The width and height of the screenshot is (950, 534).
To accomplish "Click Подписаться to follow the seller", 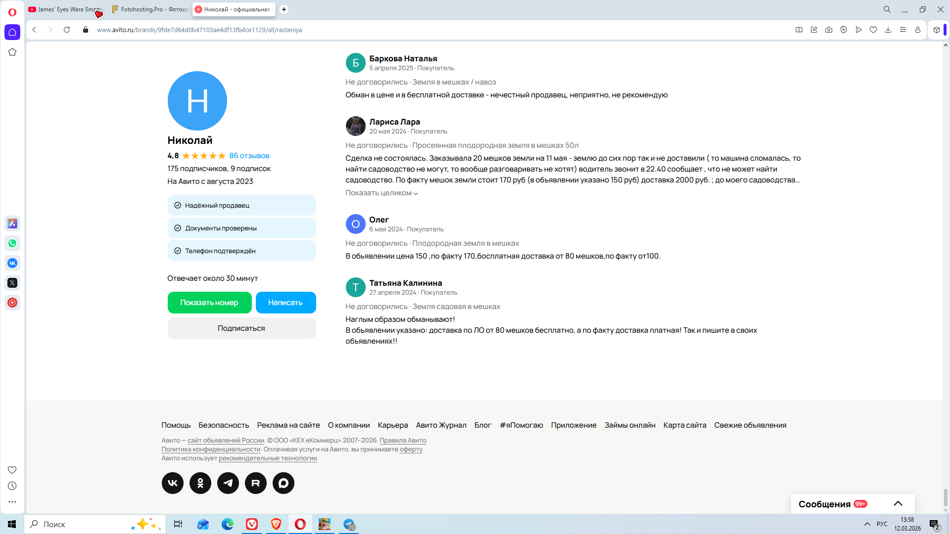I will coord(241,328).
